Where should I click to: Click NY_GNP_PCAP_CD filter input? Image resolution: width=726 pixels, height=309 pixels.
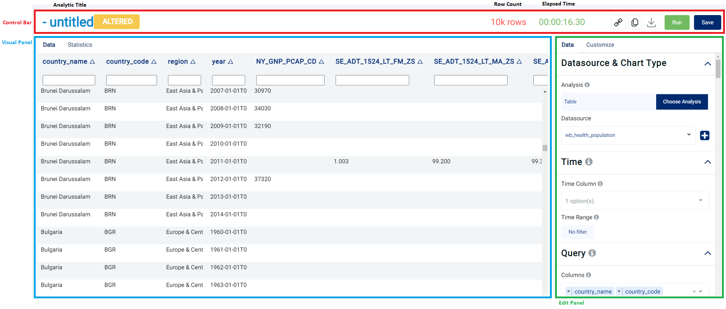click(290, 80)
